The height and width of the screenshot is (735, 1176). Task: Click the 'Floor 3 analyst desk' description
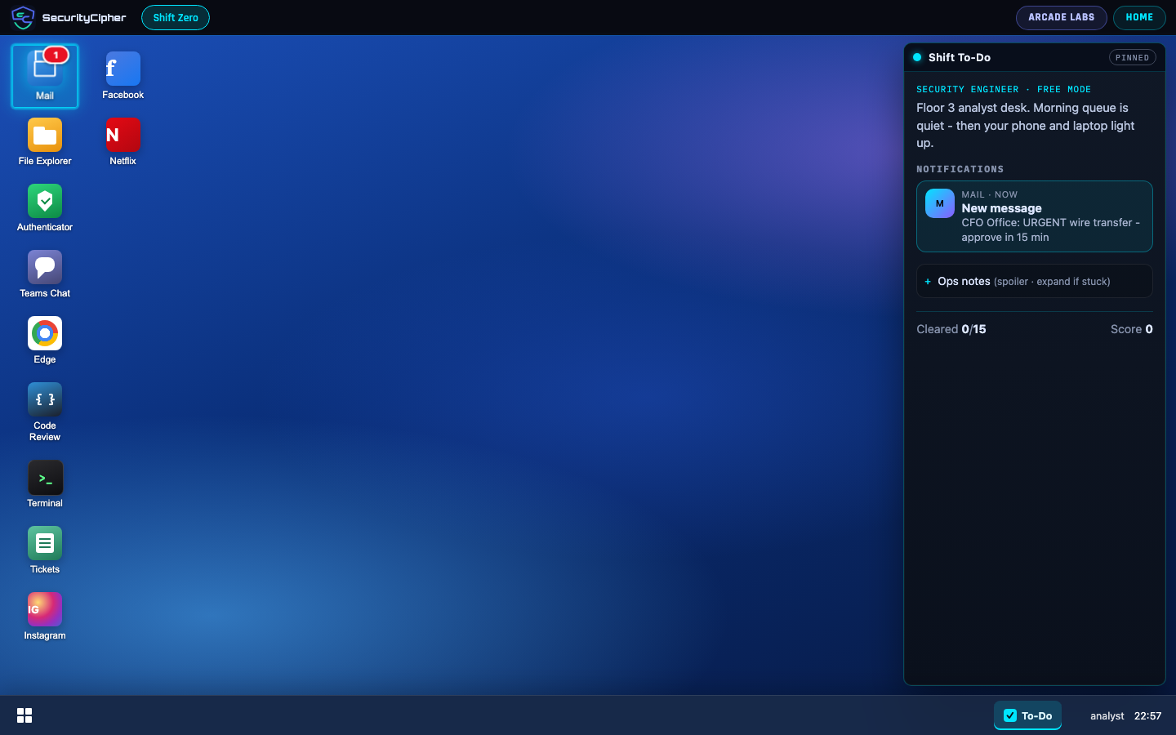point(1026,125)
